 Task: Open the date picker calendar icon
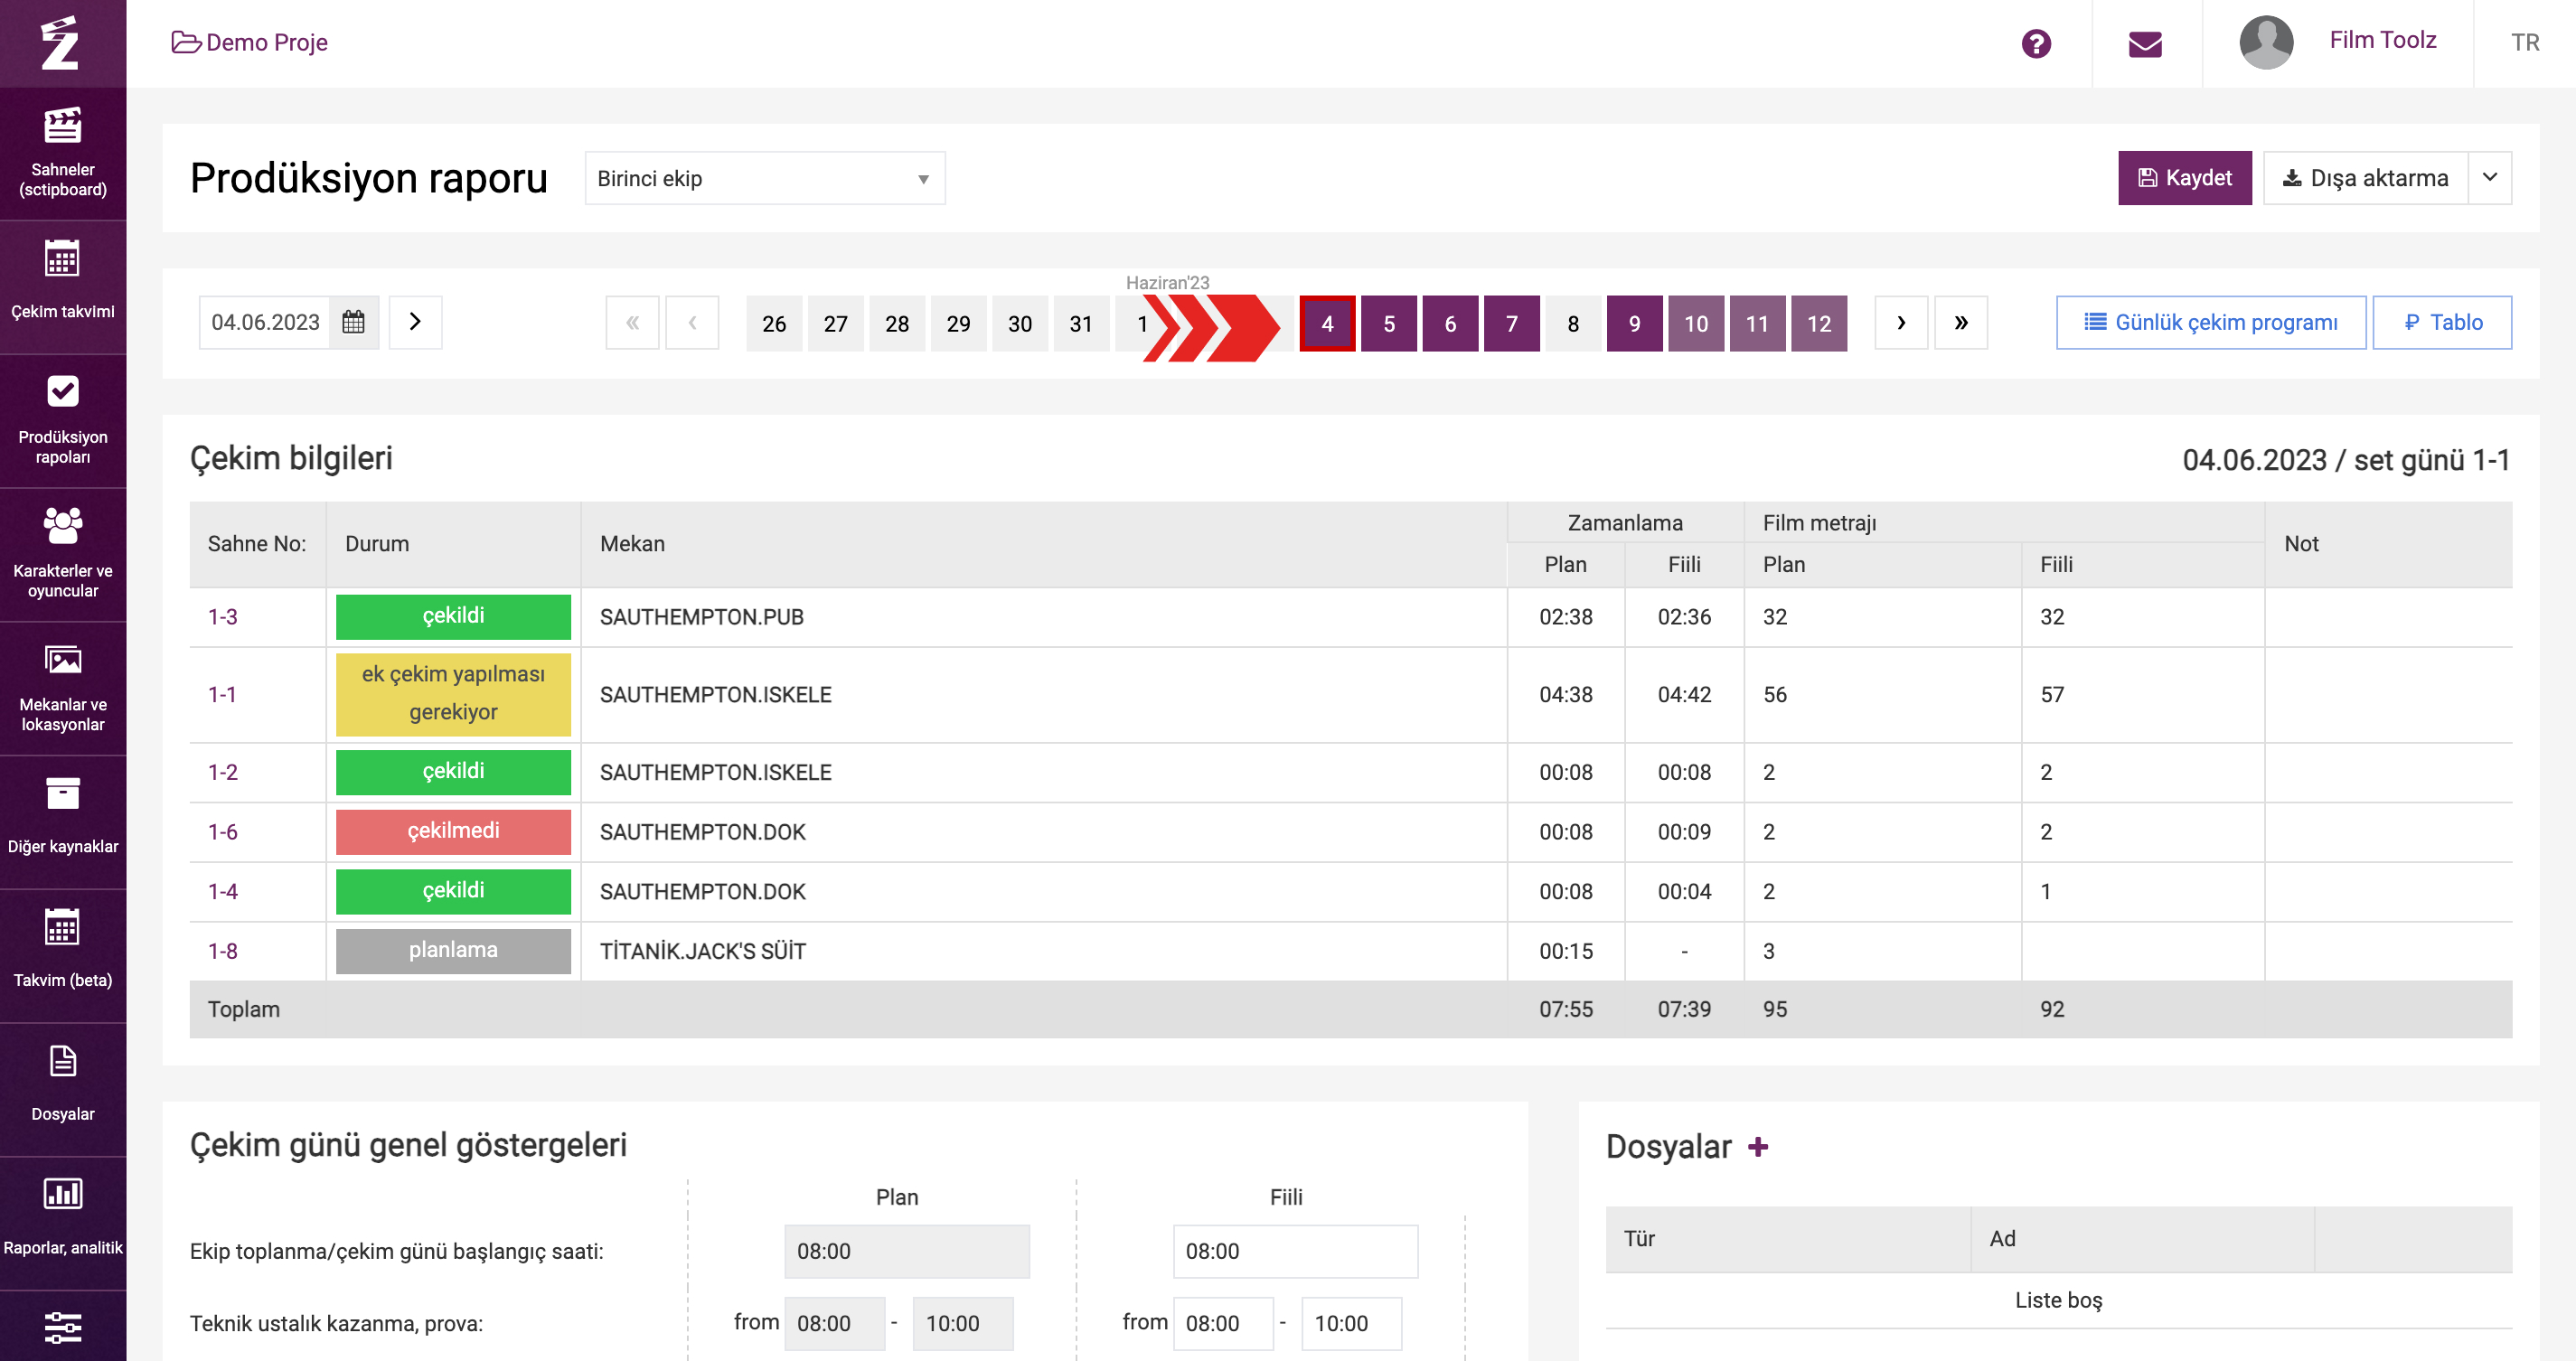pos(353,322)
